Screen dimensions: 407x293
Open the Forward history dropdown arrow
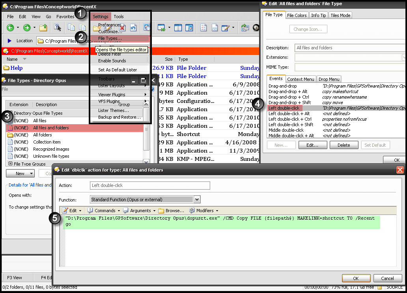coord(34,28)
